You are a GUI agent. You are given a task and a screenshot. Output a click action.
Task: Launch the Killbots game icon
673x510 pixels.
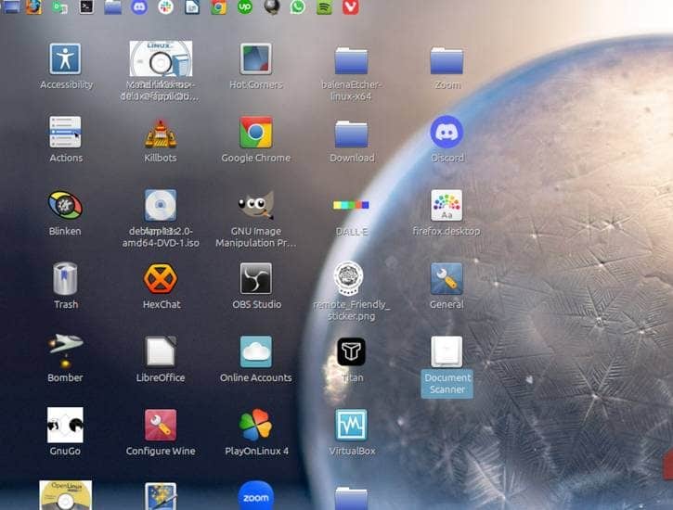pyautogui.click(x=161, y=134)
